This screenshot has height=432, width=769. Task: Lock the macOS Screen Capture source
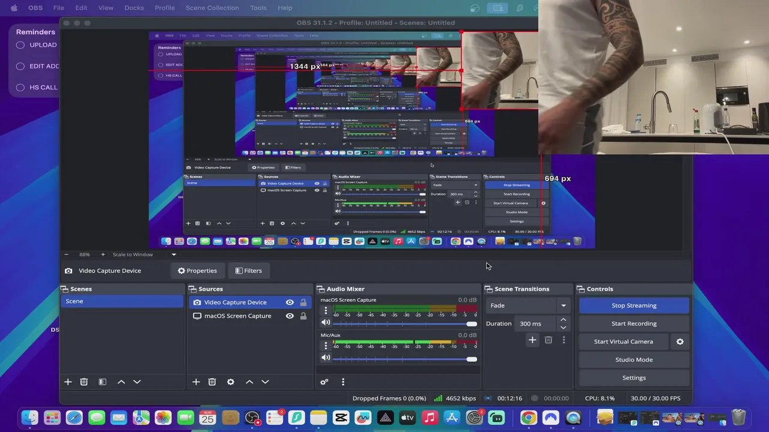pos(303,316)
